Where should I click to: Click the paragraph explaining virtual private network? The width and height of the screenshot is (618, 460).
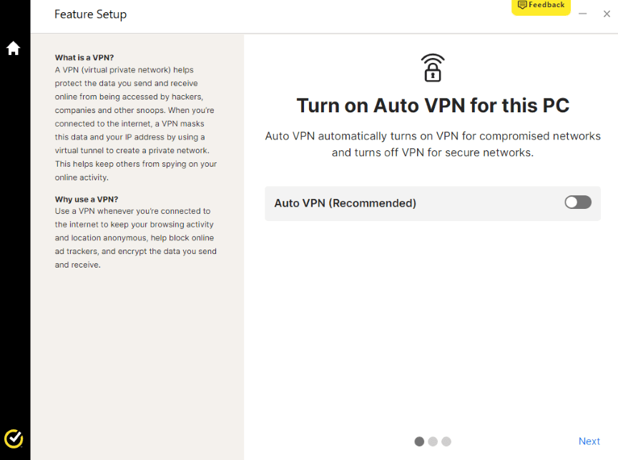pos(136,123)
